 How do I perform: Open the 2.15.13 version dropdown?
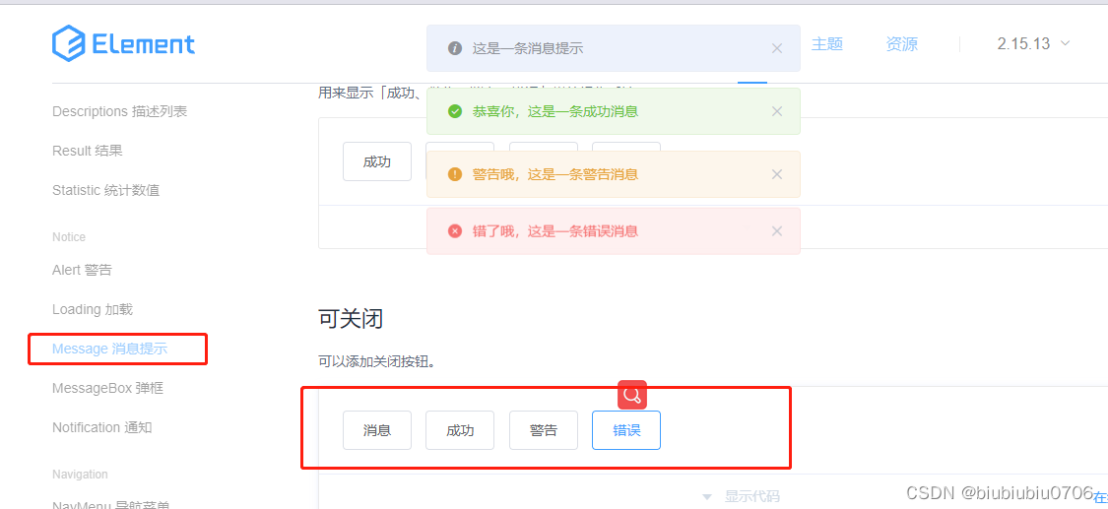point(1033,44)
